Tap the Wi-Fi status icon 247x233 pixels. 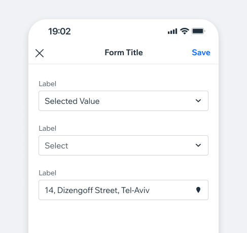(185, 31)
